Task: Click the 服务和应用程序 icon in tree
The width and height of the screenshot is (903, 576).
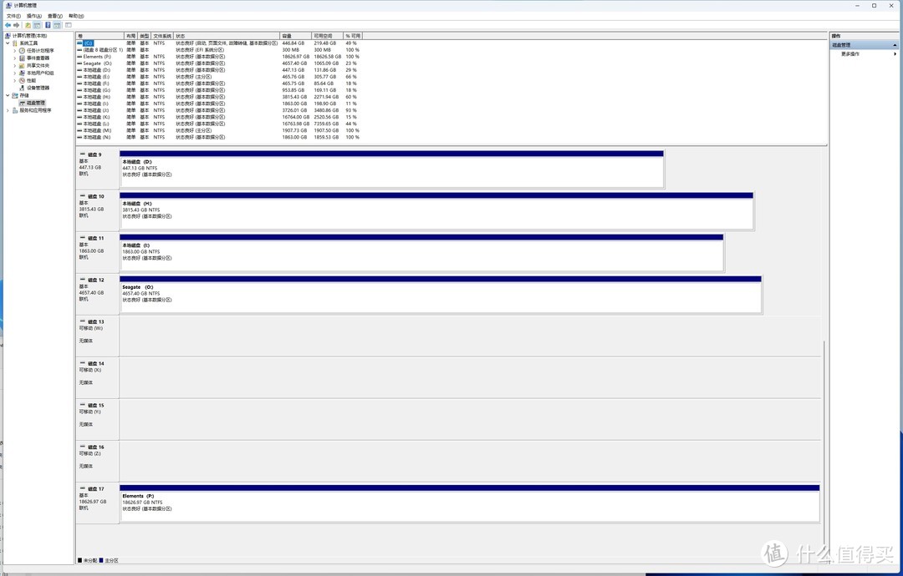Action: pos(15,110)
